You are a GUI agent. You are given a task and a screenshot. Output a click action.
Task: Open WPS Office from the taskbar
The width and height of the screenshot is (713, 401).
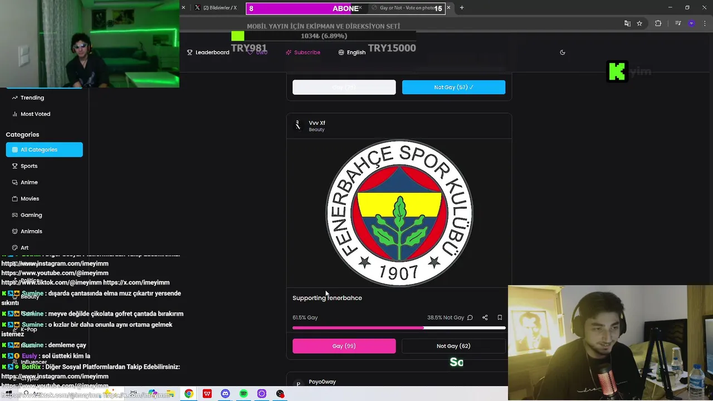click(207, 394)
